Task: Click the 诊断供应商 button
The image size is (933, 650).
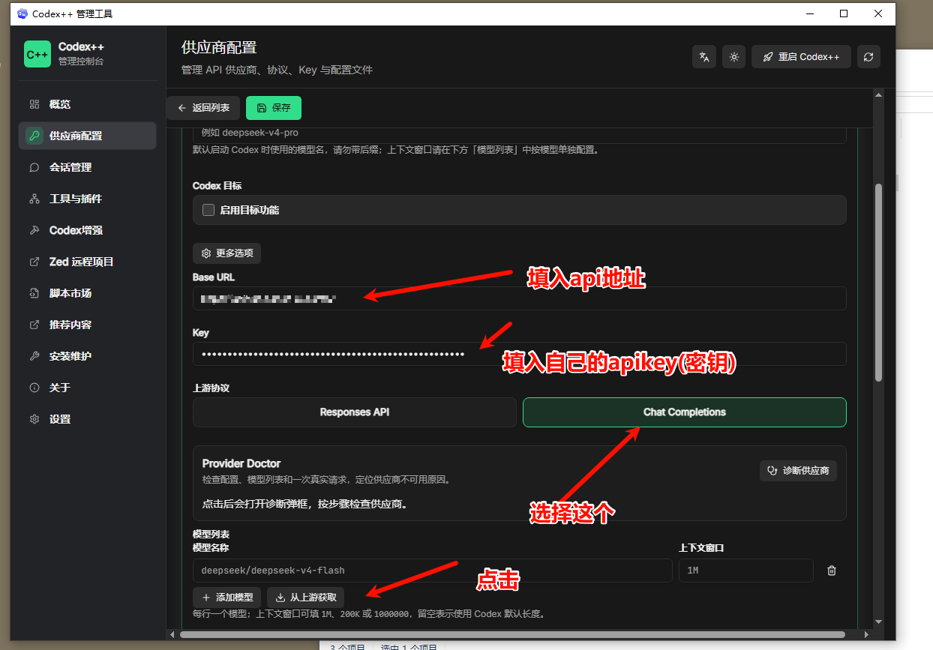Action: coord(798,471)
